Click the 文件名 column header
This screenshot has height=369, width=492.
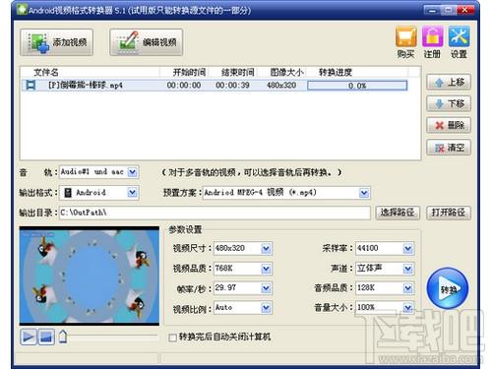(x=46, y=72)
